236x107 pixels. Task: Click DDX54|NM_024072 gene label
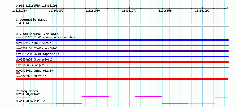click(28, 94)
